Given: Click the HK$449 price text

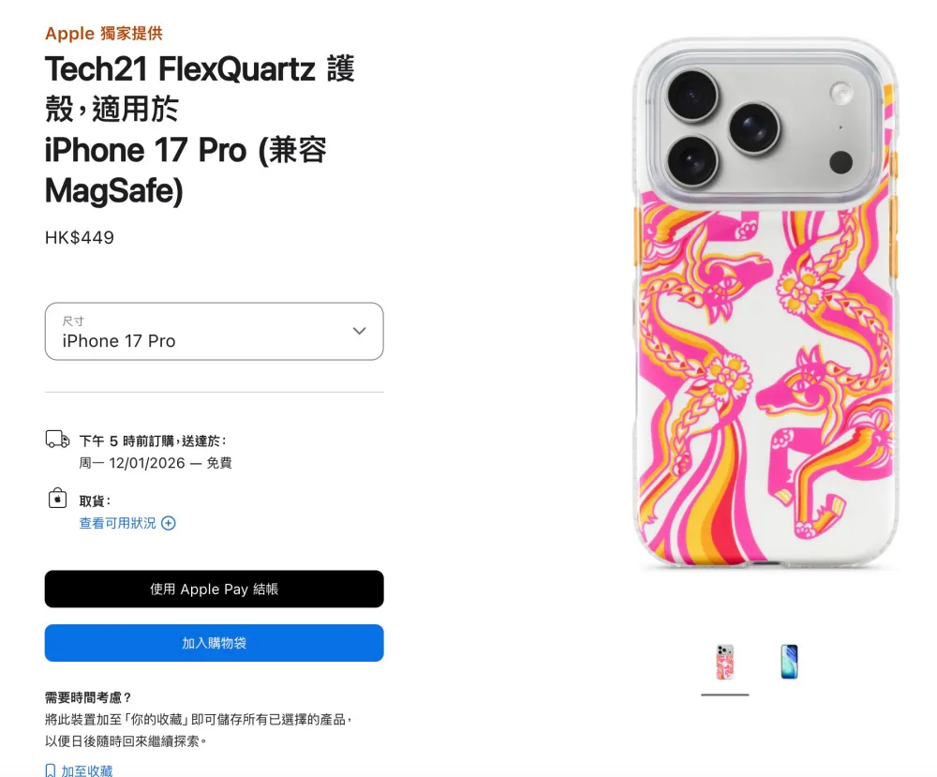Looking at the screenshot, I should click(80, 237).
